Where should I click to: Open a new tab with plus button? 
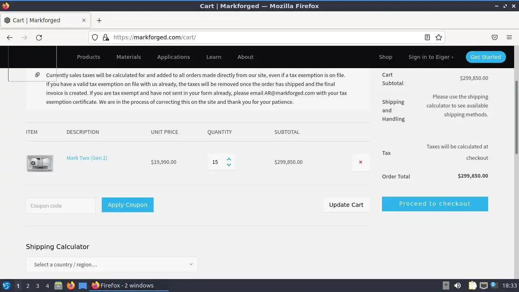pyautogui.click(x=99, y=20)
